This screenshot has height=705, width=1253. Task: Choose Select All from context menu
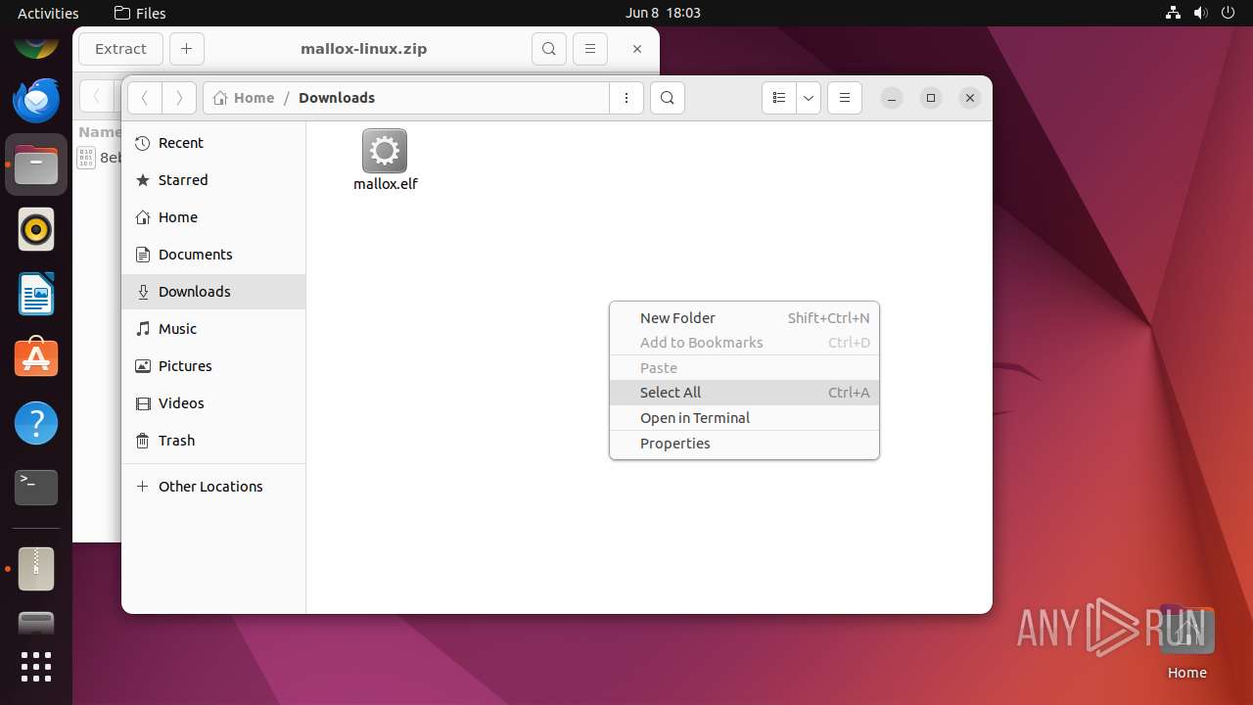click(744, 393)
